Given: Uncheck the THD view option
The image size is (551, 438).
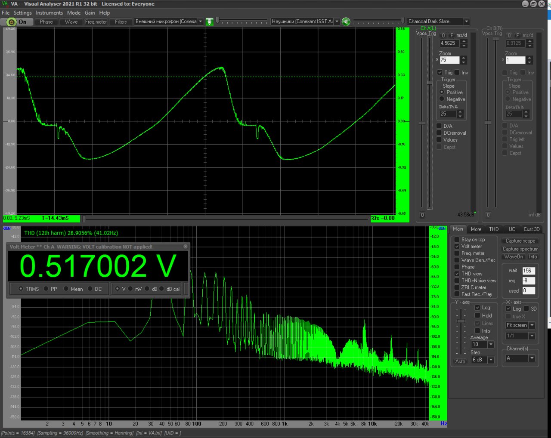Looking at the screenshot, I should 457,274.
